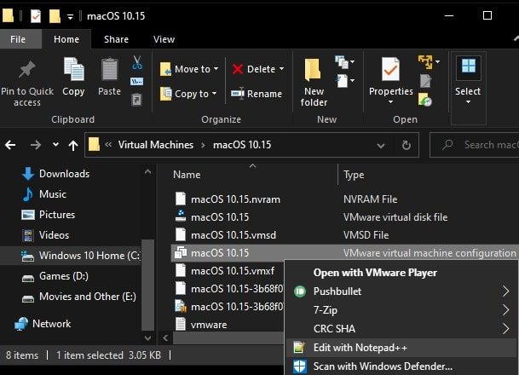Switch to the View ribbon tab
This screenshot has height=375, width=519.
[164, 39]
